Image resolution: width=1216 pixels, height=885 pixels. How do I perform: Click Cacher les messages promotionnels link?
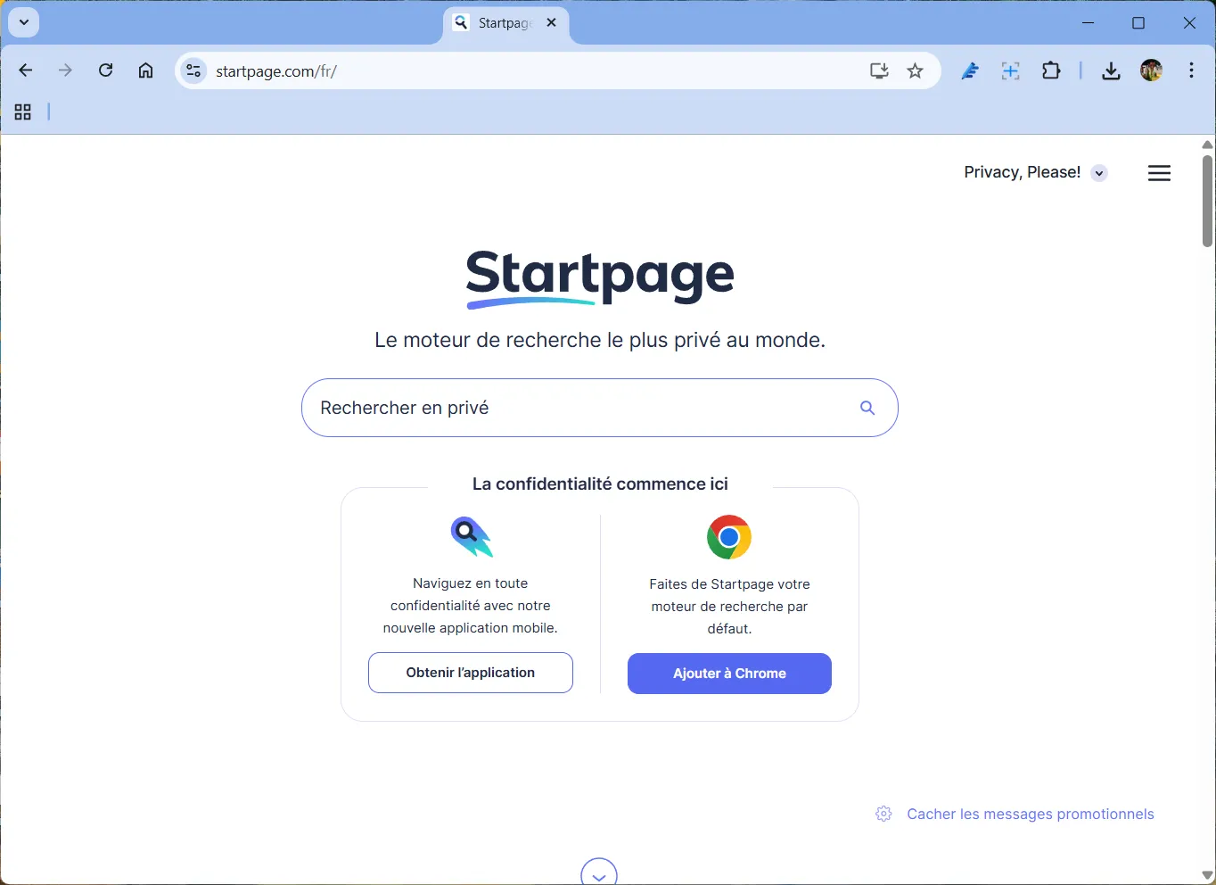pyautogui.click(x=1031, y=814)
